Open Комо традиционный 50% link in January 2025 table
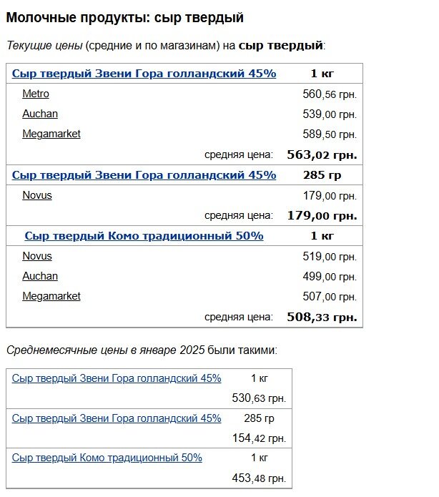This screenshot has width=439, height=497. 107,458
